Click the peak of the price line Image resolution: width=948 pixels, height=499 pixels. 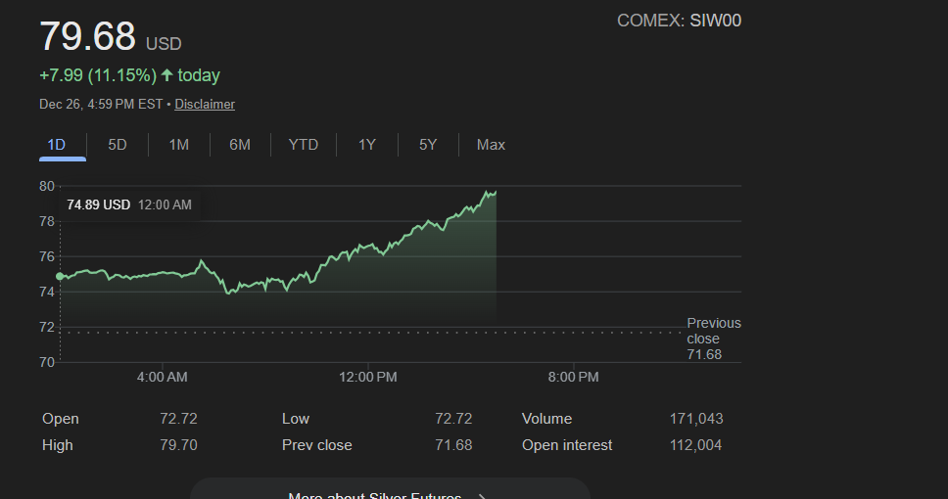pos(486,192)
